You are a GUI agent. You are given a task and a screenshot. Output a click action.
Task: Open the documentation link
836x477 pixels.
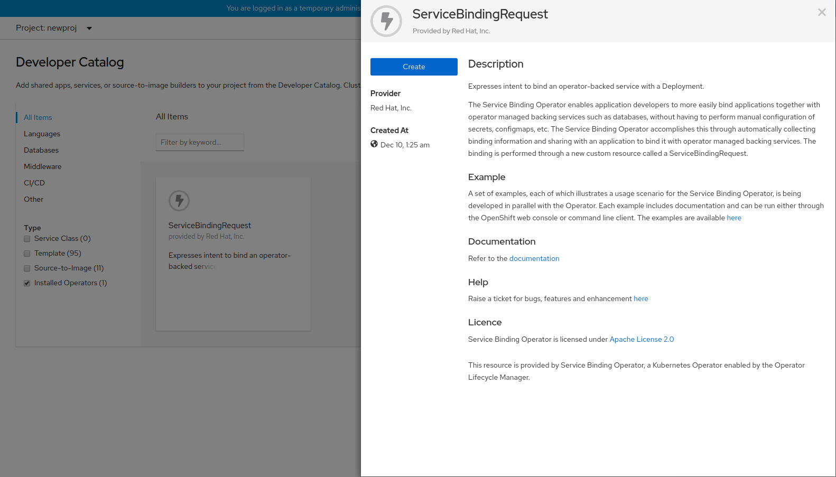[534, 258]
